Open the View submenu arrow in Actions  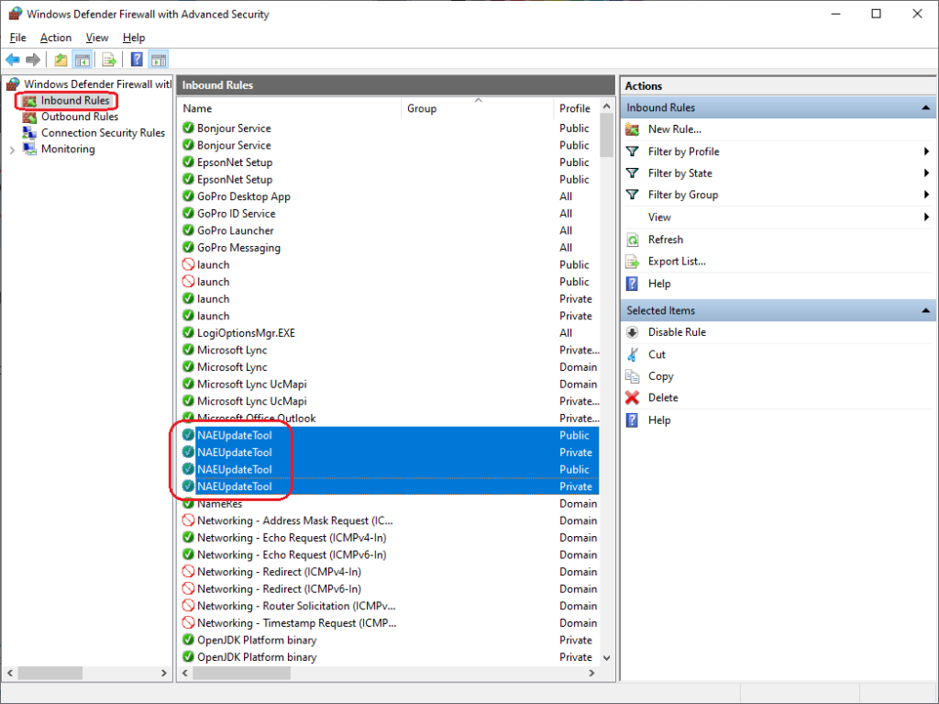coord(926,218)
